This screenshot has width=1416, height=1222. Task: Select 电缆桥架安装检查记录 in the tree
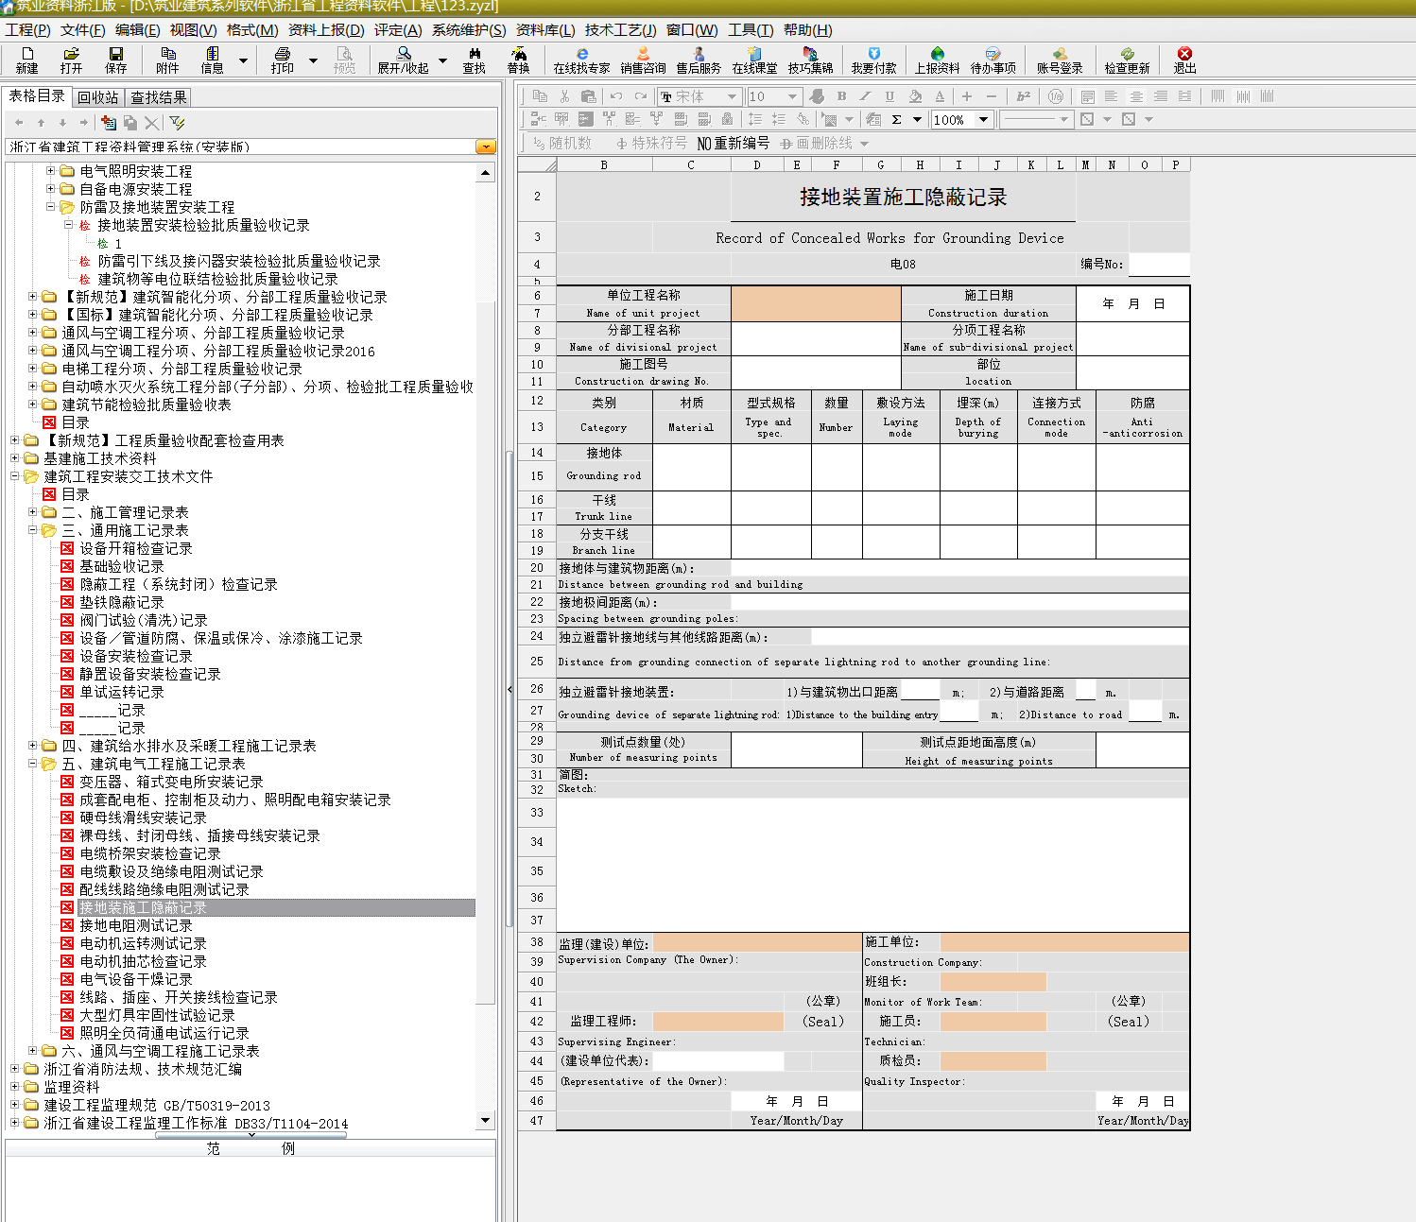(149, 853)
